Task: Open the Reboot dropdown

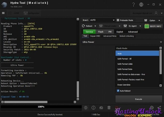Action: click(89, 26)
